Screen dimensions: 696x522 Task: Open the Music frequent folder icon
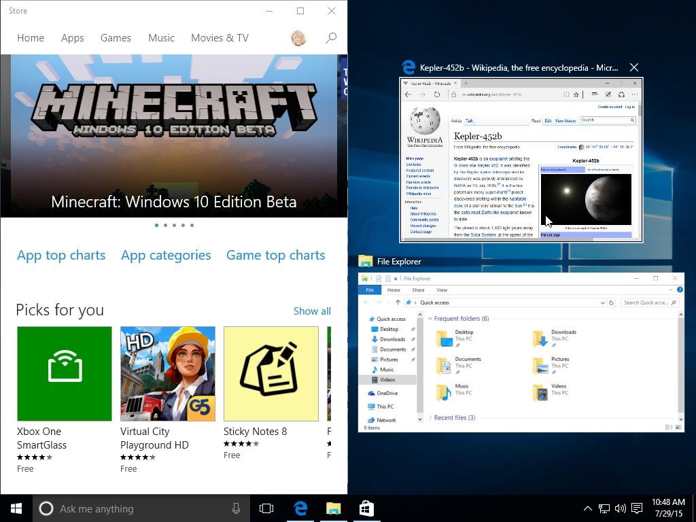(x=444, y=393)
